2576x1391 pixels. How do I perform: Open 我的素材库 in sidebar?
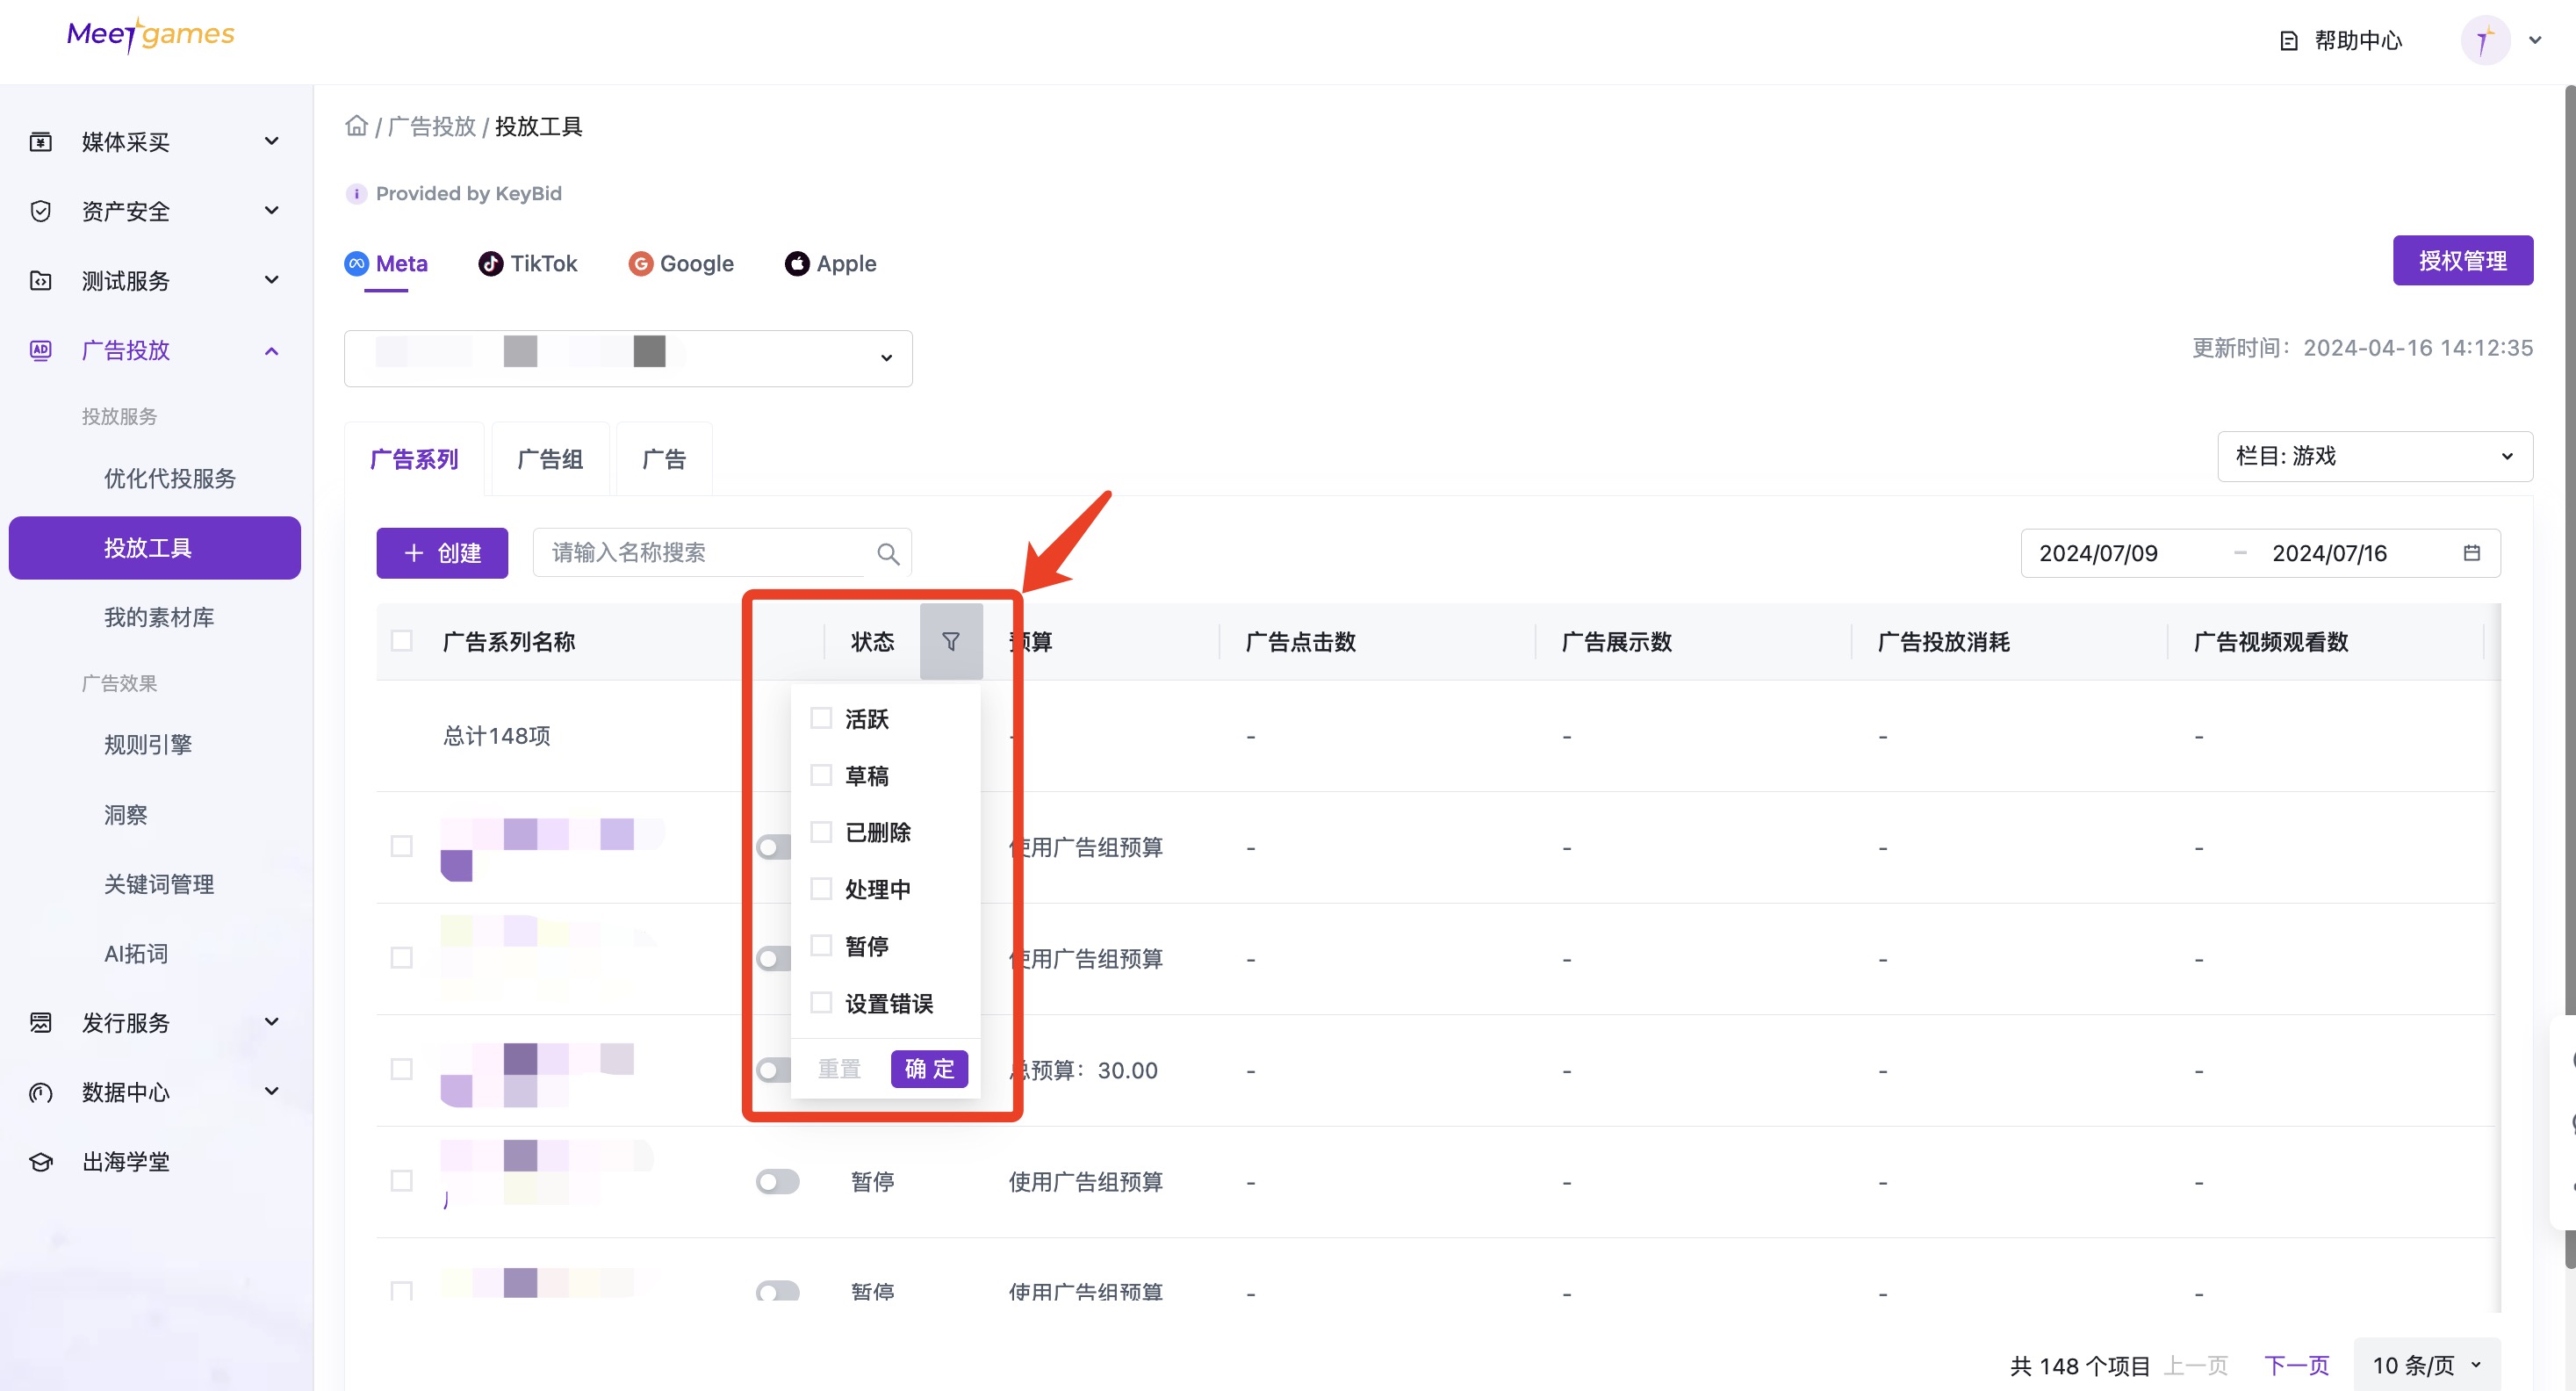[x=159, y=618]
